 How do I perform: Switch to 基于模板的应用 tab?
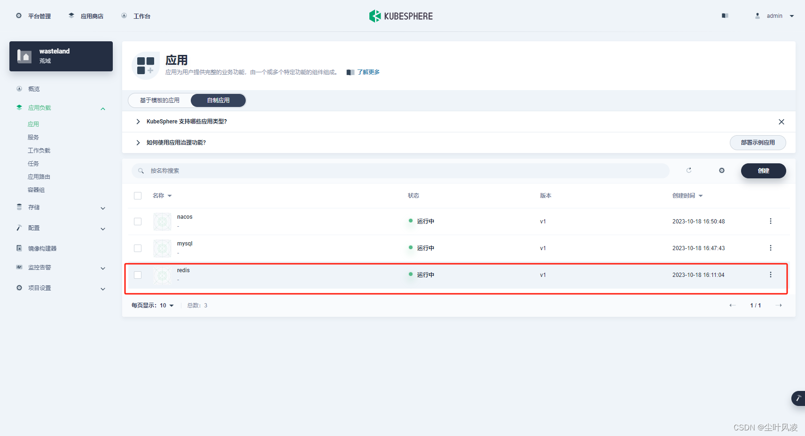[160, 100]
